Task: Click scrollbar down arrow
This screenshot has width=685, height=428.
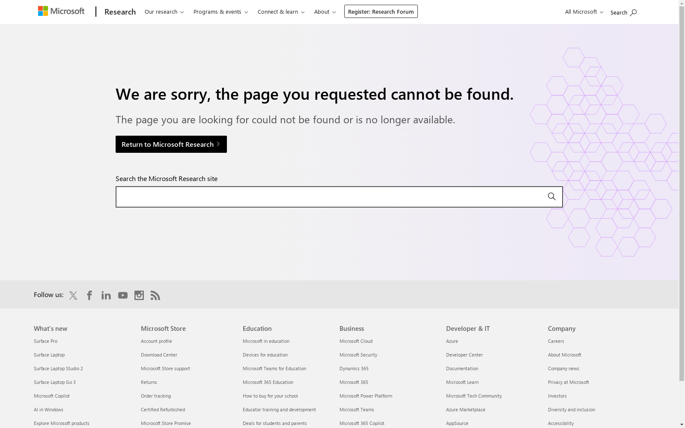Action: pos(682,425)
